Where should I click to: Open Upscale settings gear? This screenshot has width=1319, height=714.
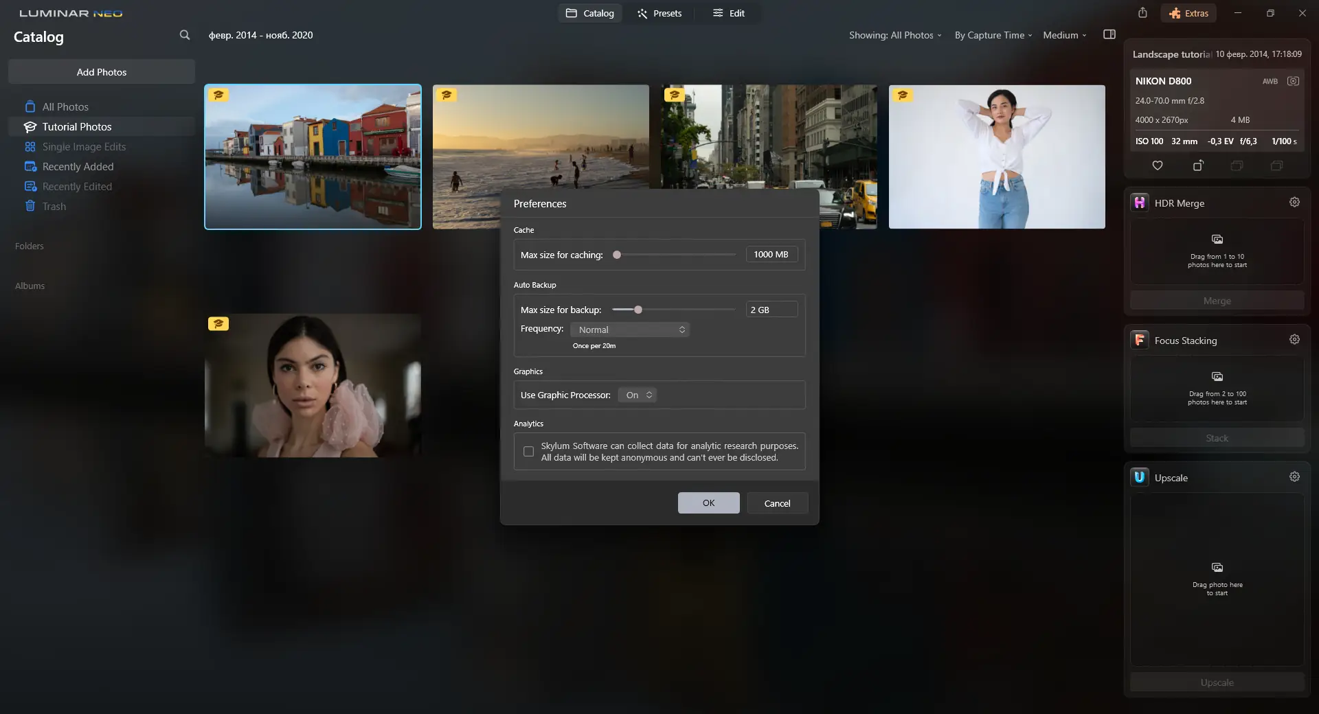[x=1294, y=477]
